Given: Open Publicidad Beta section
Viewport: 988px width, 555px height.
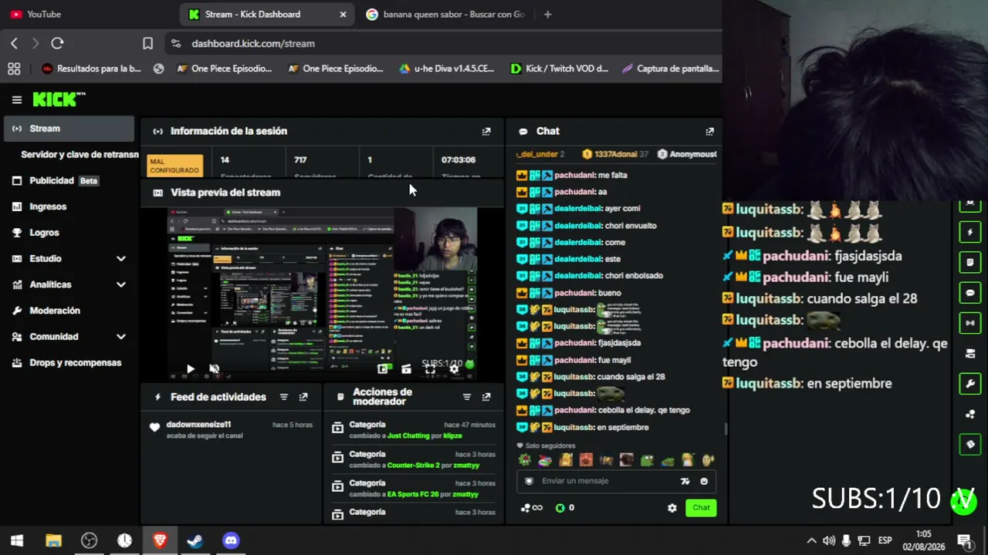Looking at the screenshot, I should pyautogui.click(x=69, y=181).
